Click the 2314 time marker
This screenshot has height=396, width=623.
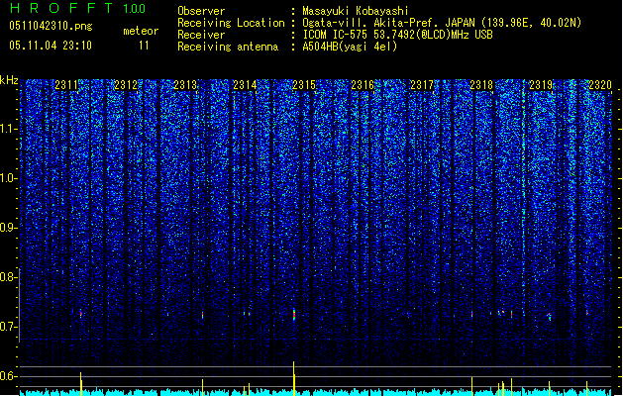245,85
